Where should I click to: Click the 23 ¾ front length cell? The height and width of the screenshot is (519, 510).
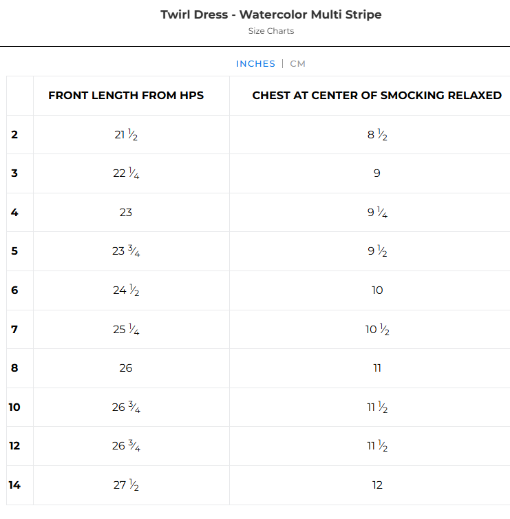pyautogui.click(x=126, y=251)
